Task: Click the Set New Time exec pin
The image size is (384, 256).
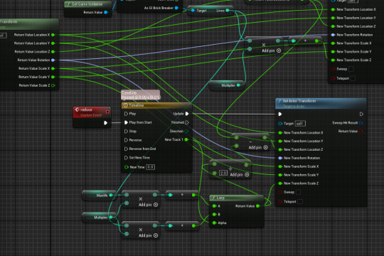Action: pos(126,158)
